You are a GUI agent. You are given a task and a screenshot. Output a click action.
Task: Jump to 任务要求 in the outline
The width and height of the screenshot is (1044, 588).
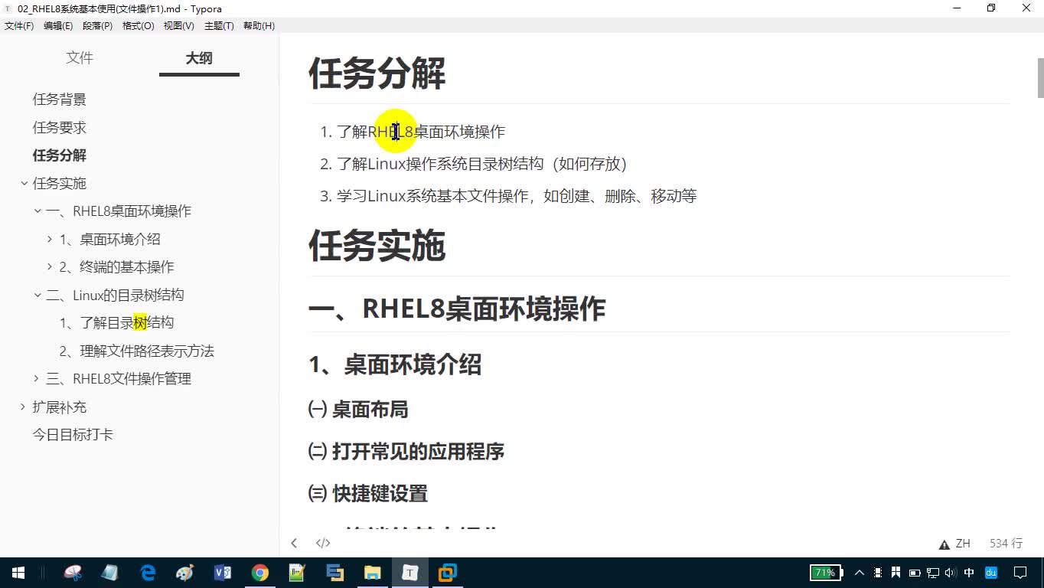pos(60,127)
